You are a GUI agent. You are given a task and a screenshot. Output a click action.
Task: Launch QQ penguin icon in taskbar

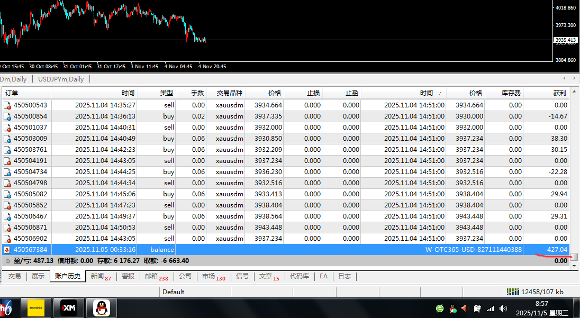pyautogui.click(x=102, y=307)
